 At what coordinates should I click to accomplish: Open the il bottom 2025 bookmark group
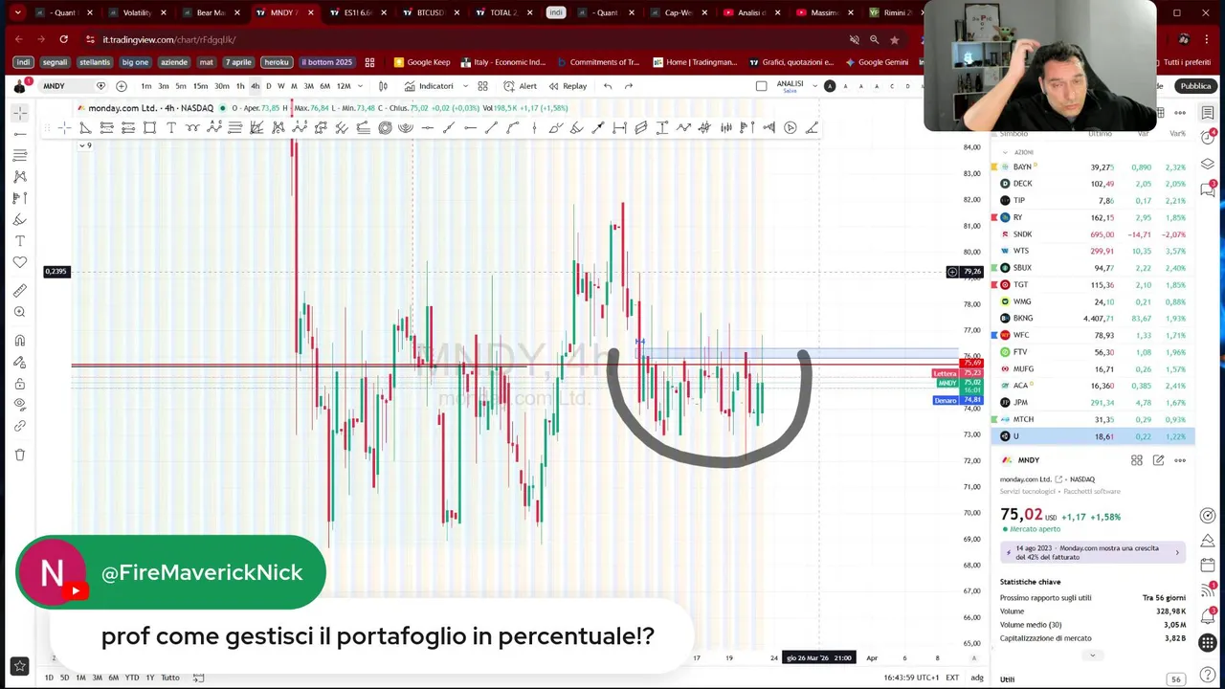326,62
